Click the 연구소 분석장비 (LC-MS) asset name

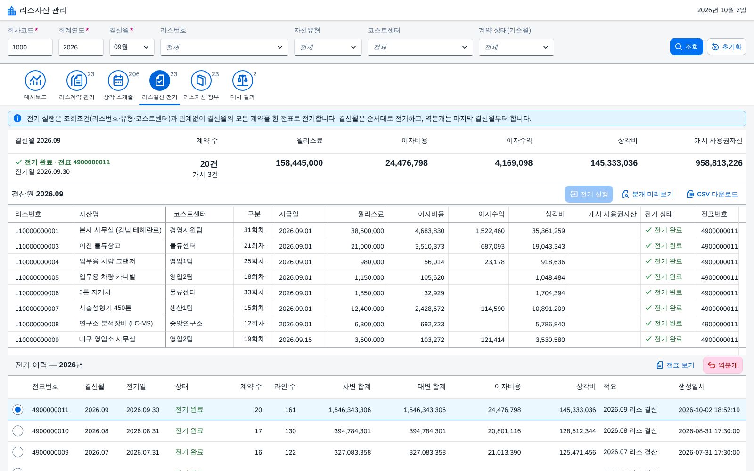click(116, 324)
